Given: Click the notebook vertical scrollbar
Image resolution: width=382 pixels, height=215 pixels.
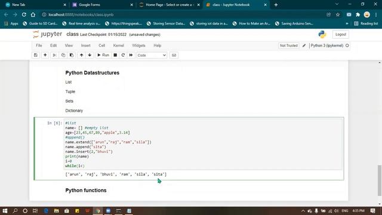Looking at the screenshot, I should [x=380, y=180].
